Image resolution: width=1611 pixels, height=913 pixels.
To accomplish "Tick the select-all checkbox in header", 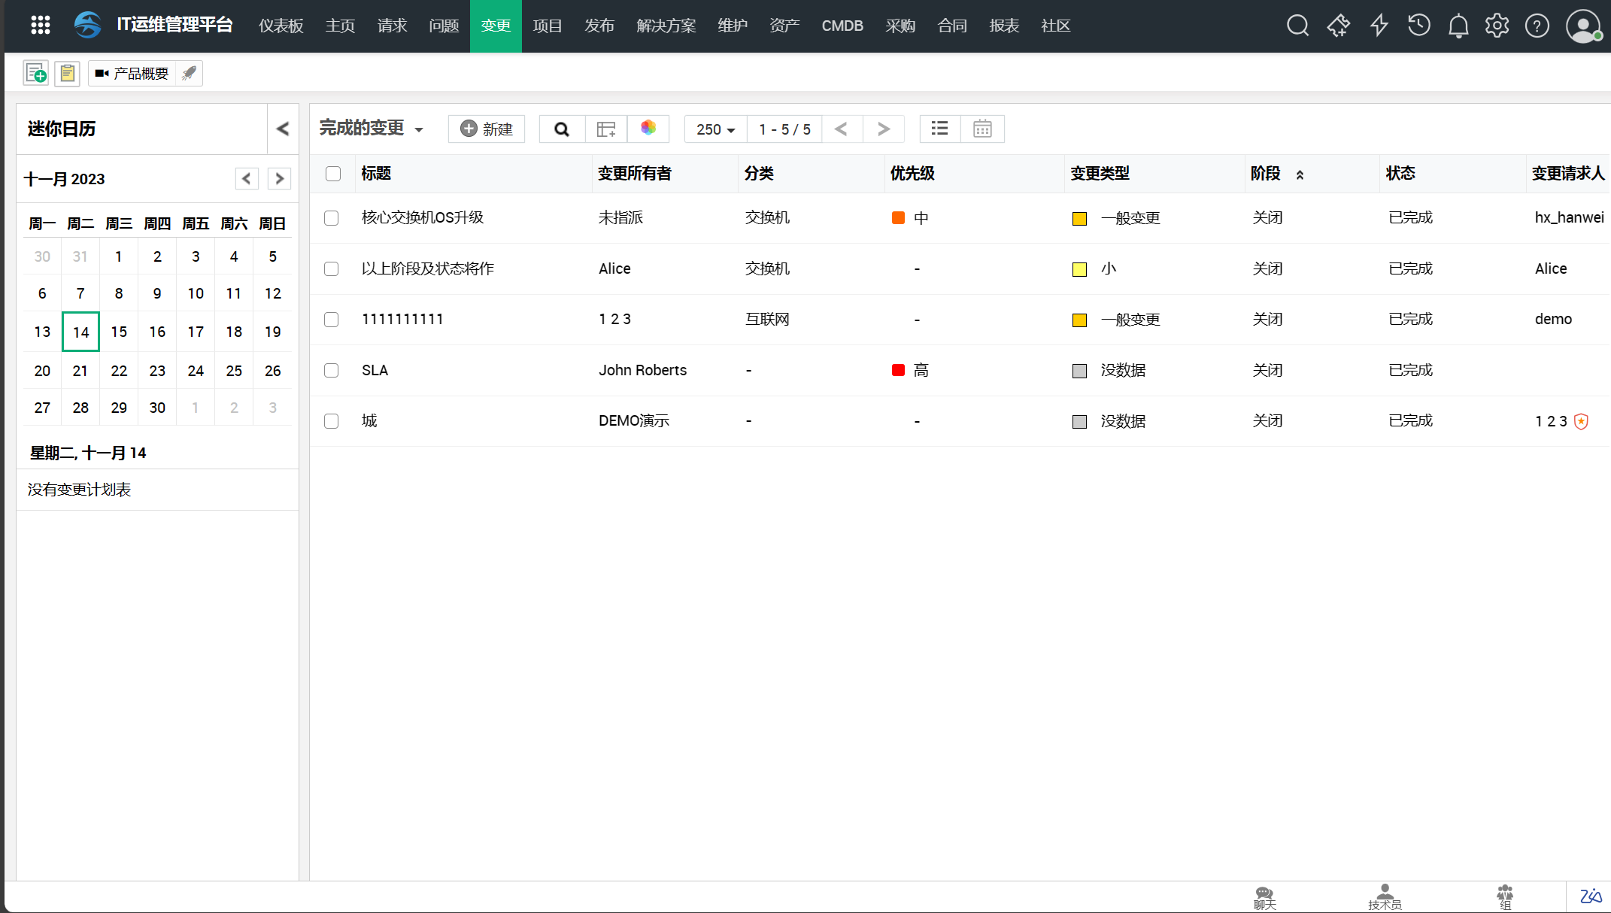I will coord(333,174).
